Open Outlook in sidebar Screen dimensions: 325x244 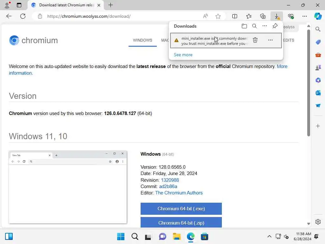coord(318,93)
